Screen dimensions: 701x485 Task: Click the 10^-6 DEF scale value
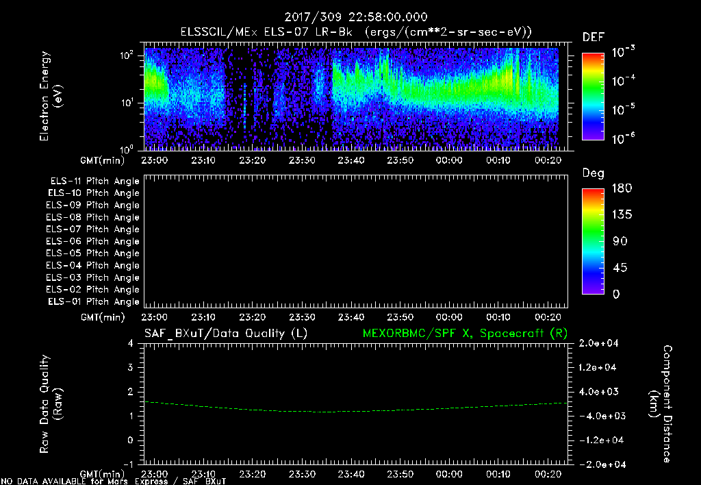[623, 138]
